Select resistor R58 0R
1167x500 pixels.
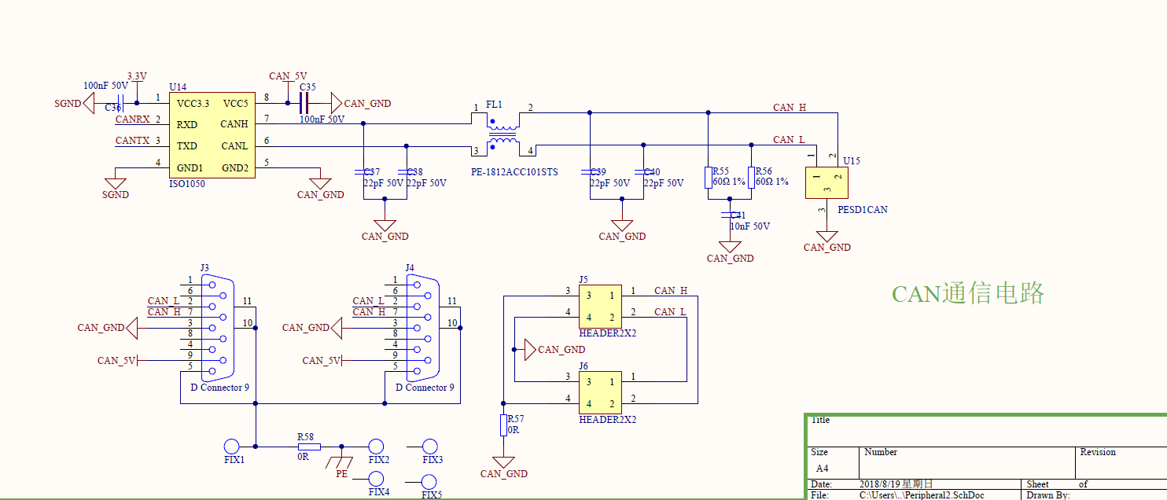pyautogui.click(x=309, y=447)
